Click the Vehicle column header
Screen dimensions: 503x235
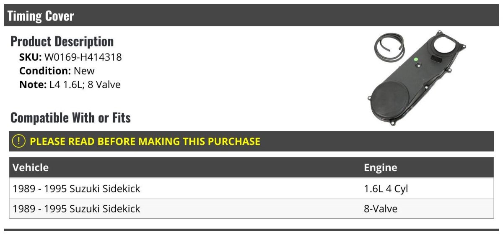31,168
